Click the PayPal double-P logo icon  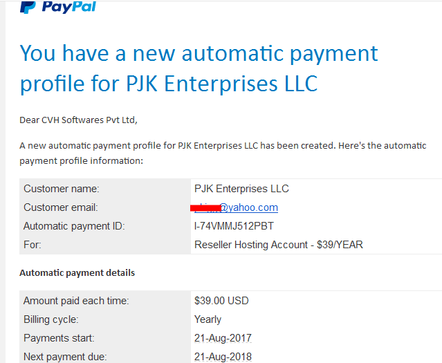pyautogui.click(x=28, y=8)
